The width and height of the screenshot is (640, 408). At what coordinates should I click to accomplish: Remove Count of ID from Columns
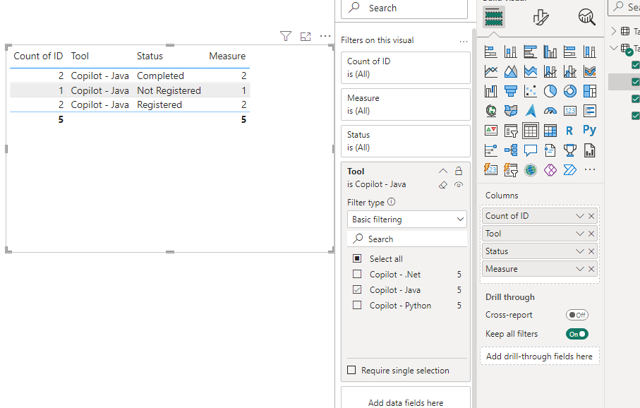591,215
